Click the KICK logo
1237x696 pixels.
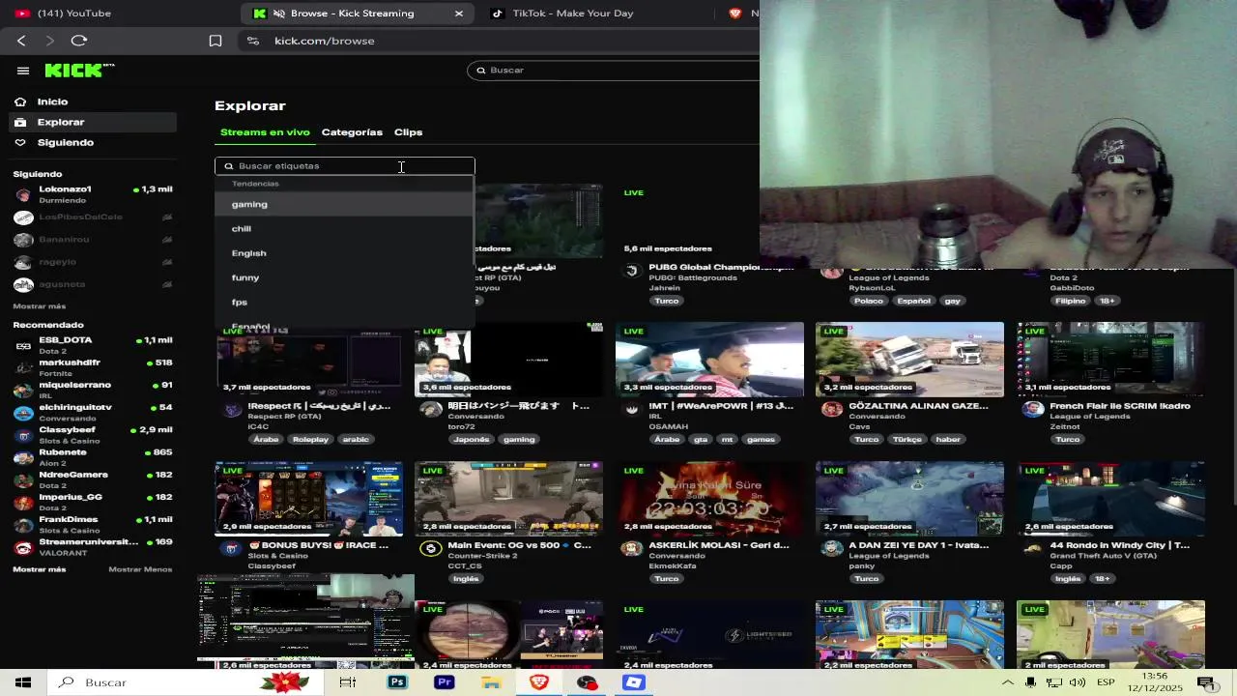[x=79, y=71]
